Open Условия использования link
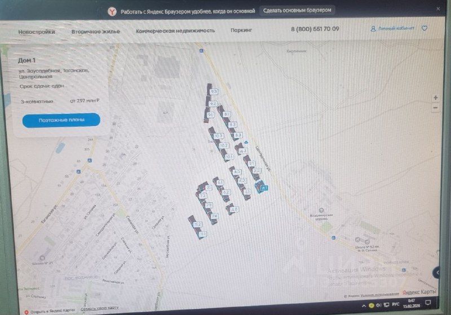 point(379,294)
